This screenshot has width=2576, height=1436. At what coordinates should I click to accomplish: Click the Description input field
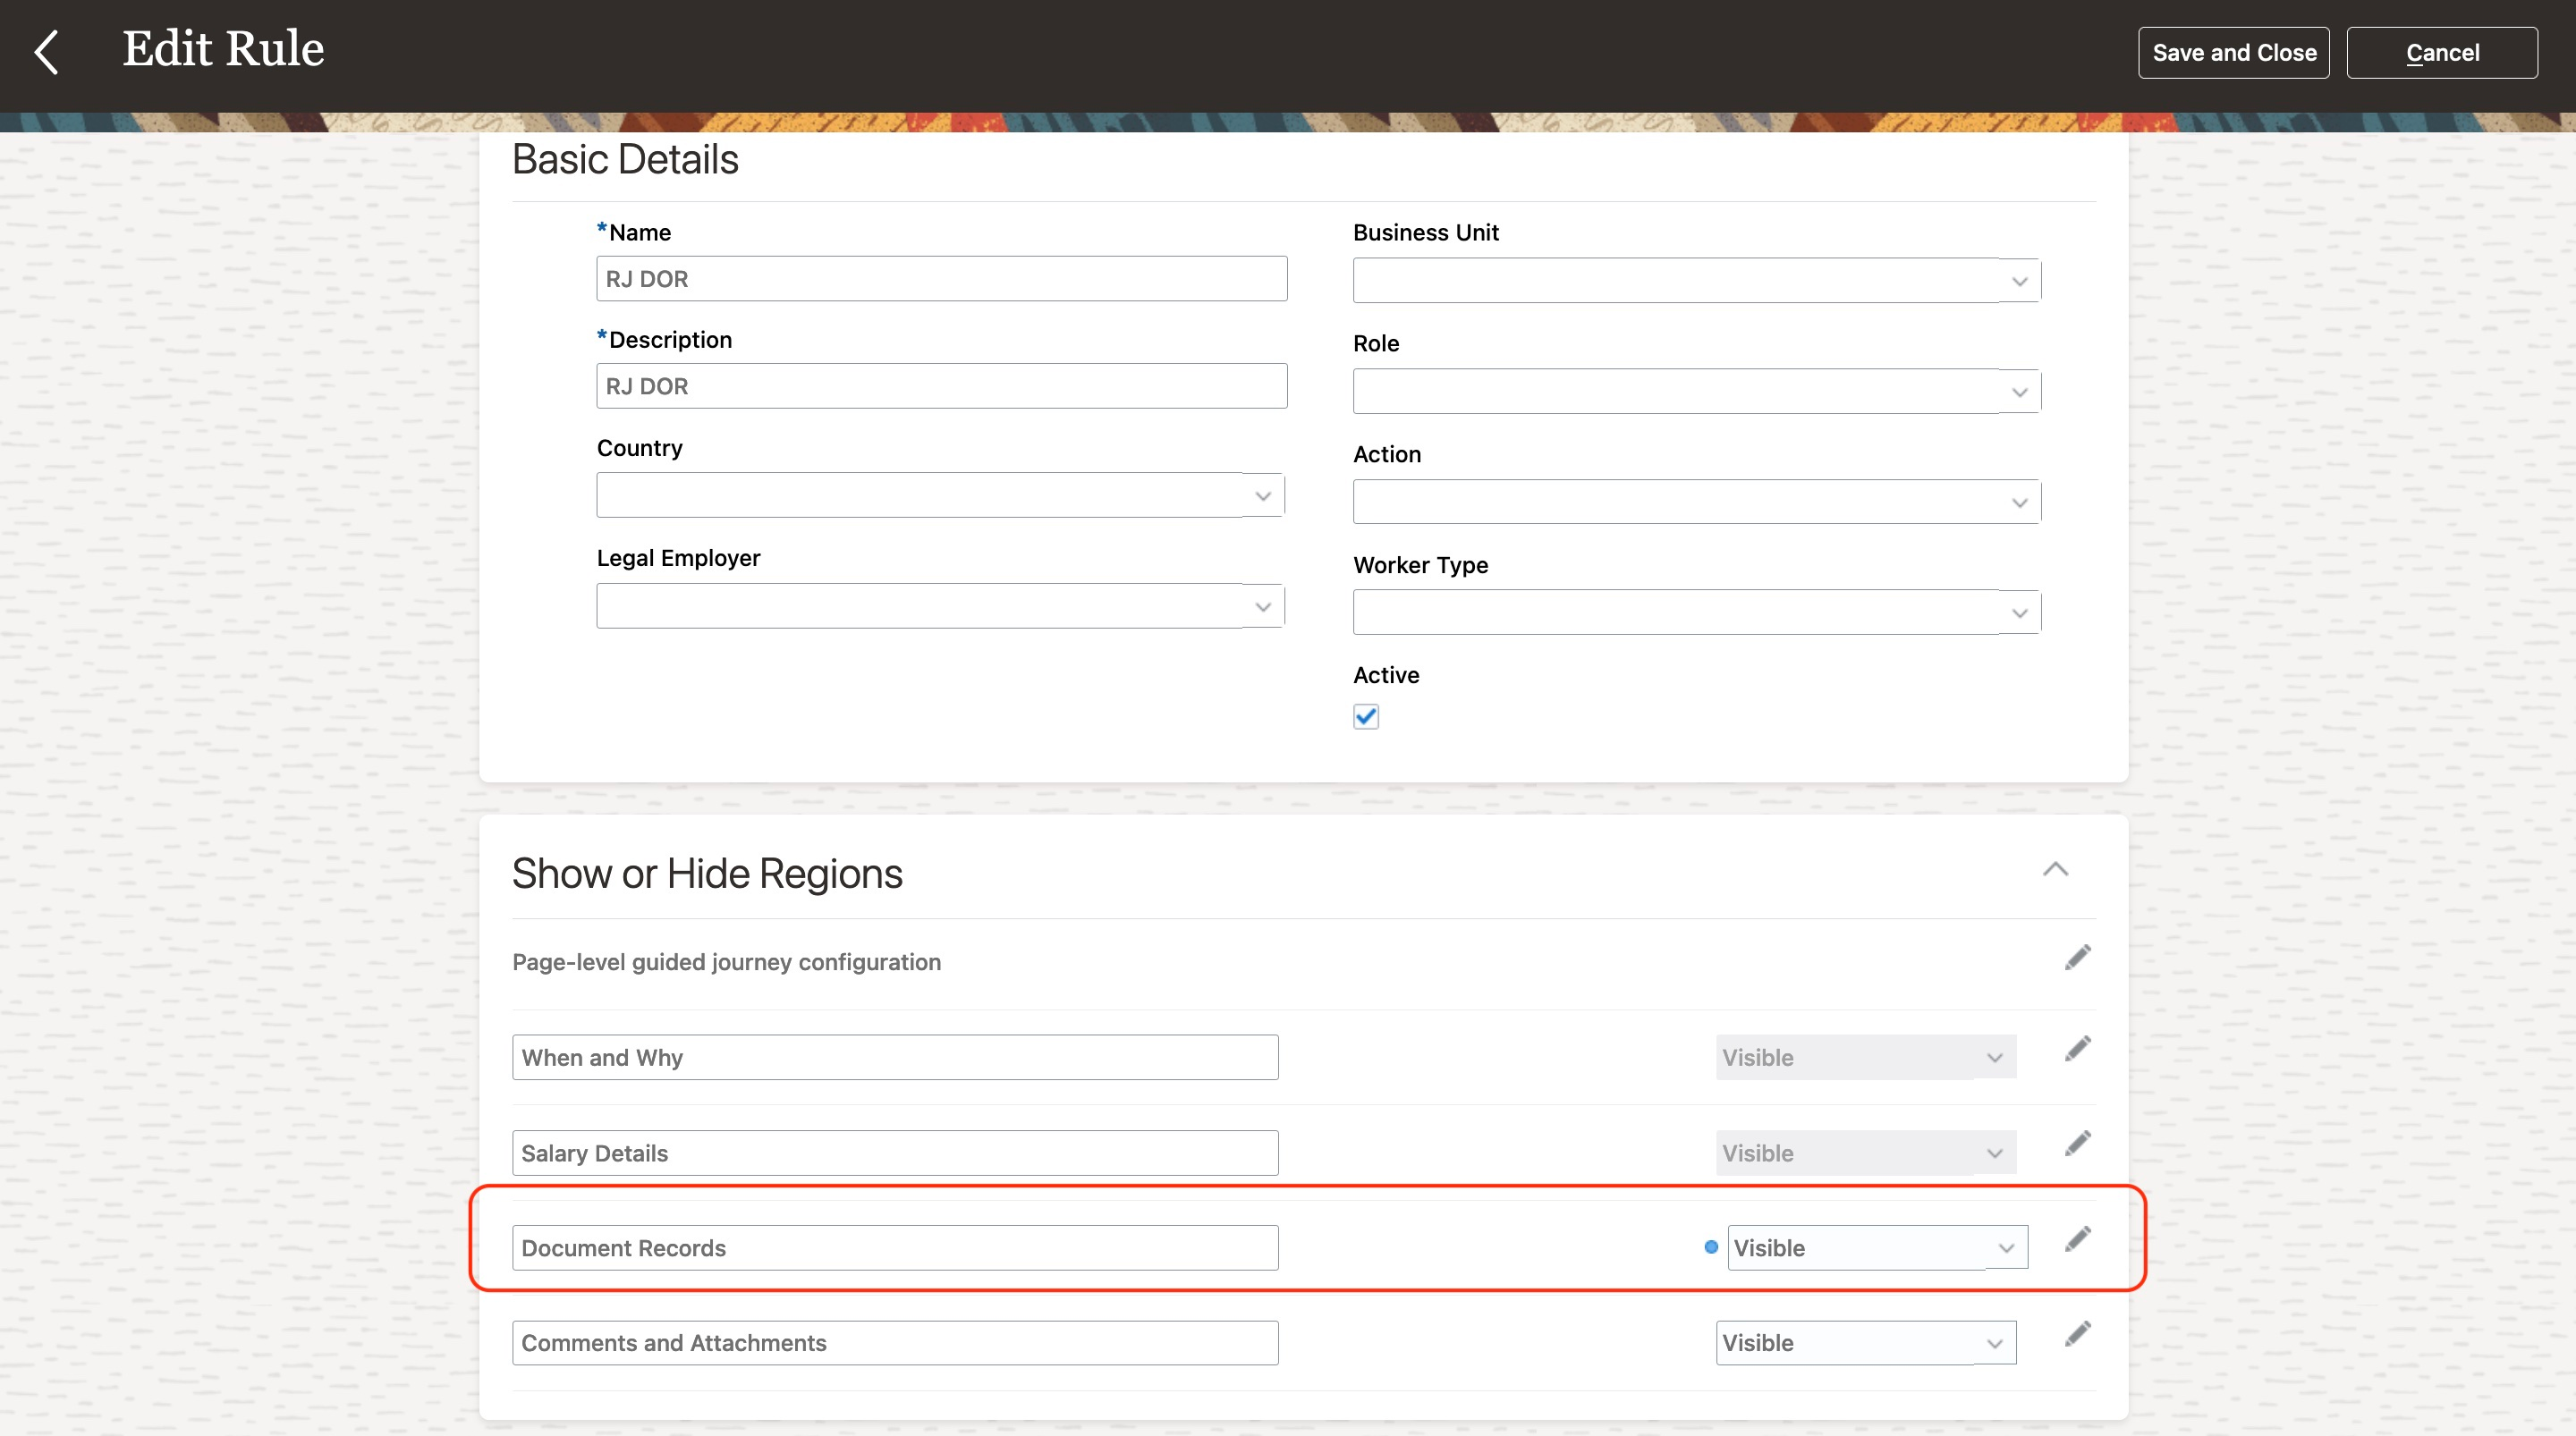click(941, 386)
